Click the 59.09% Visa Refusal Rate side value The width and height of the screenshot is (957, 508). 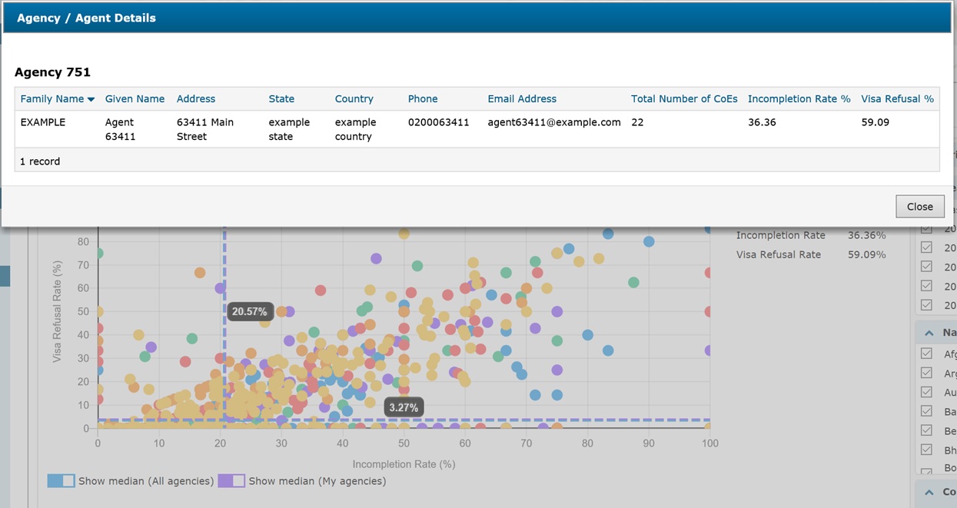tap(867, 254)
